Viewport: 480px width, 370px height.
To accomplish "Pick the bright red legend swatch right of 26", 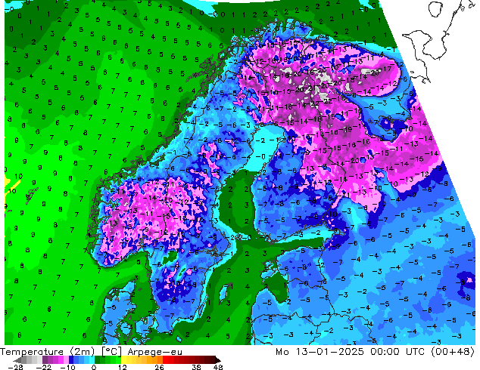I will coord(165,360).
